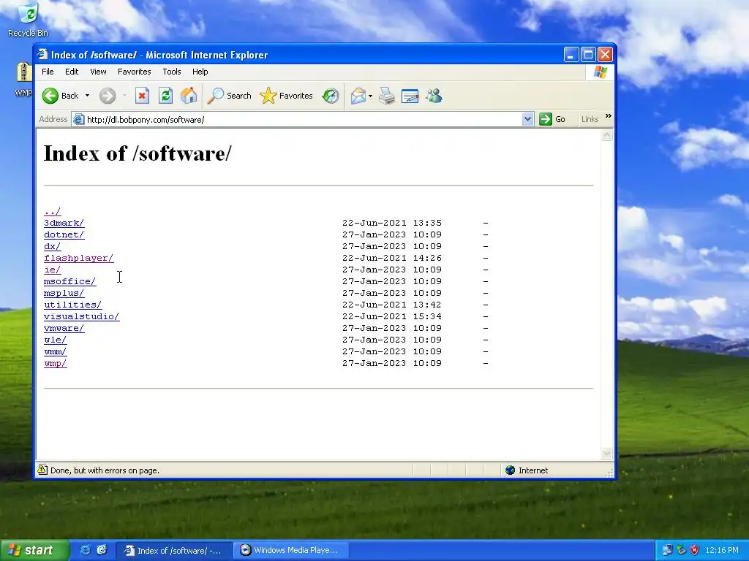Viewport: 749px width, 561px height.
Task: Open the Favorites menu
Action: point(135,72)
